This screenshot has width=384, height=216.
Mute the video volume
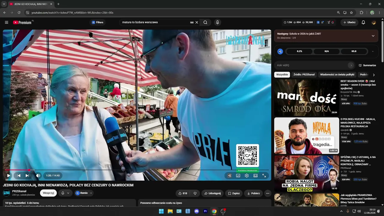point(38,175)
